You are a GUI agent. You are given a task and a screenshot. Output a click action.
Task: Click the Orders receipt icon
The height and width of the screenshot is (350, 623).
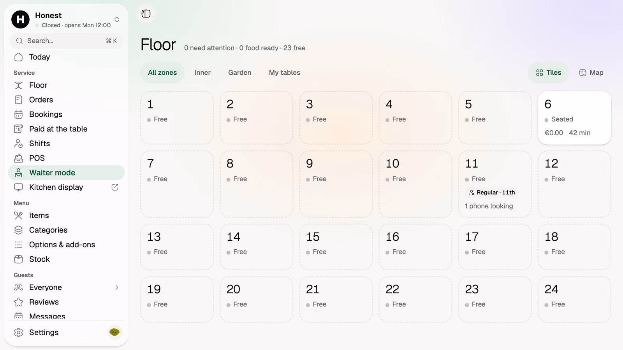tap(18, 100)
